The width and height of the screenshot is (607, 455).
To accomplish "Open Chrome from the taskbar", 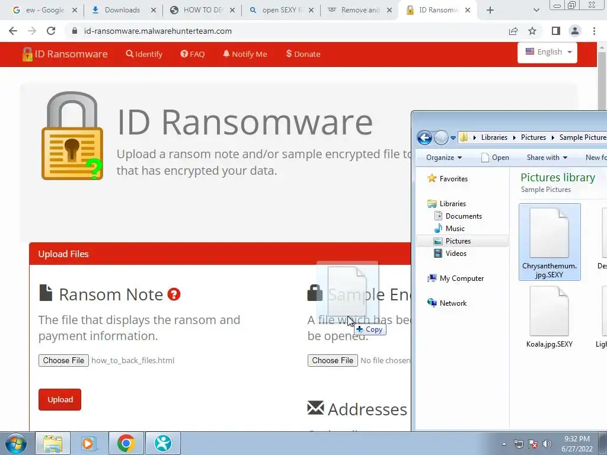I will point(126,443).
